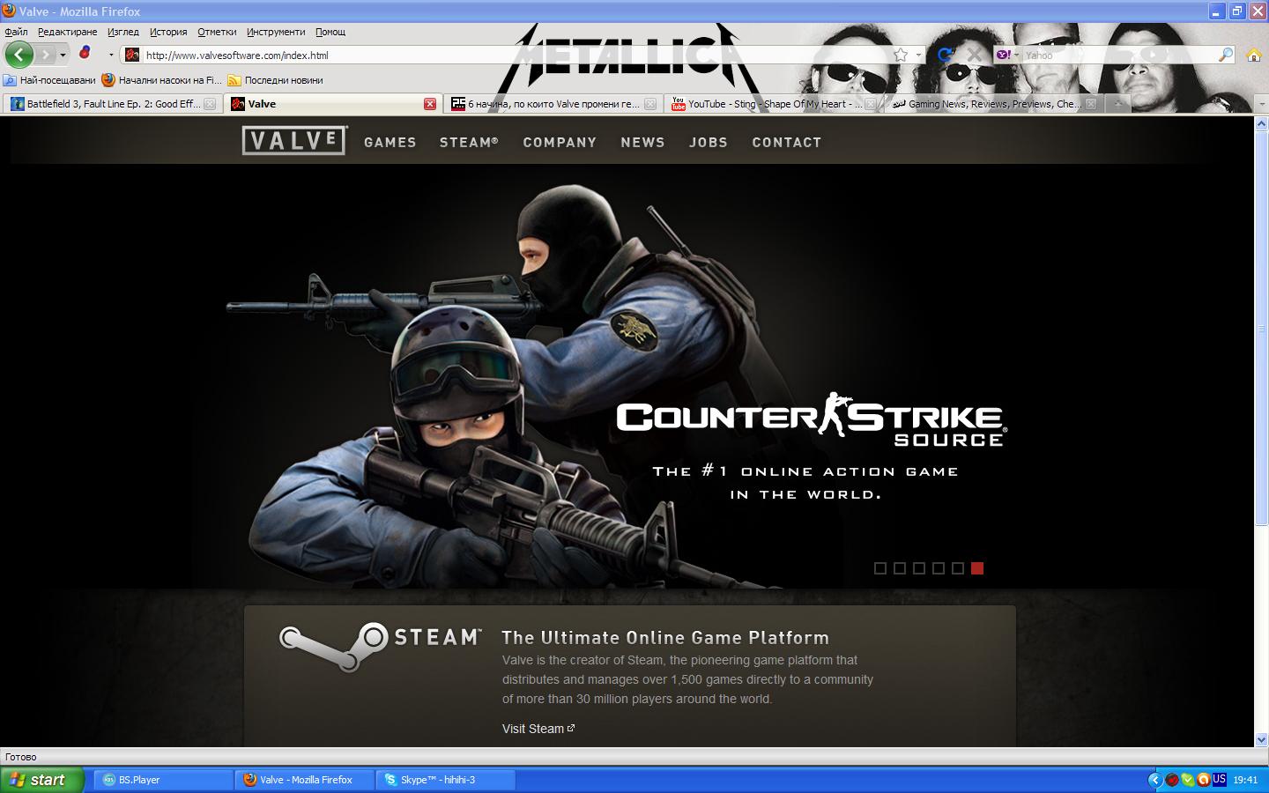The height and width of the screenshot is (793, 1269).
Task: Close the Valve tab
Action: [x=430, y=104]
